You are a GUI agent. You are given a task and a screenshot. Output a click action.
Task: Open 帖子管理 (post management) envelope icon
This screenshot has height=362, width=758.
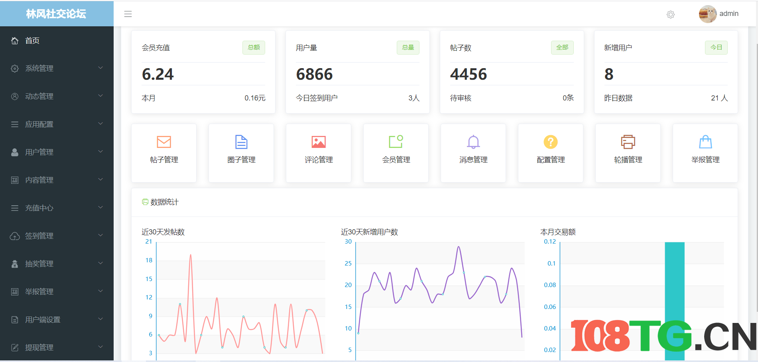coord(164,142)
